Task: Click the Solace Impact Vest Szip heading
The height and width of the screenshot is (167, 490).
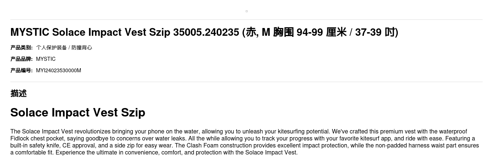Action: point(77,112)
